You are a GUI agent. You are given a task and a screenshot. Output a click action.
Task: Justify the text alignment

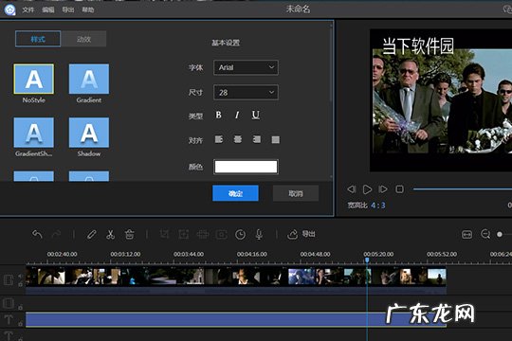276,139
